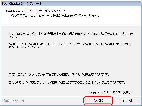Screen dimensions: 142x106
Task: Click the paragraph about closing running programs
Action: pyautogui.click(x=71, y=36)
